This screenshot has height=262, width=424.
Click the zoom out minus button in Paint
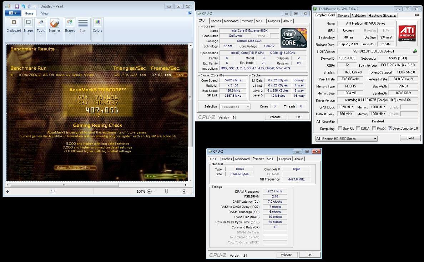point(149,191)
